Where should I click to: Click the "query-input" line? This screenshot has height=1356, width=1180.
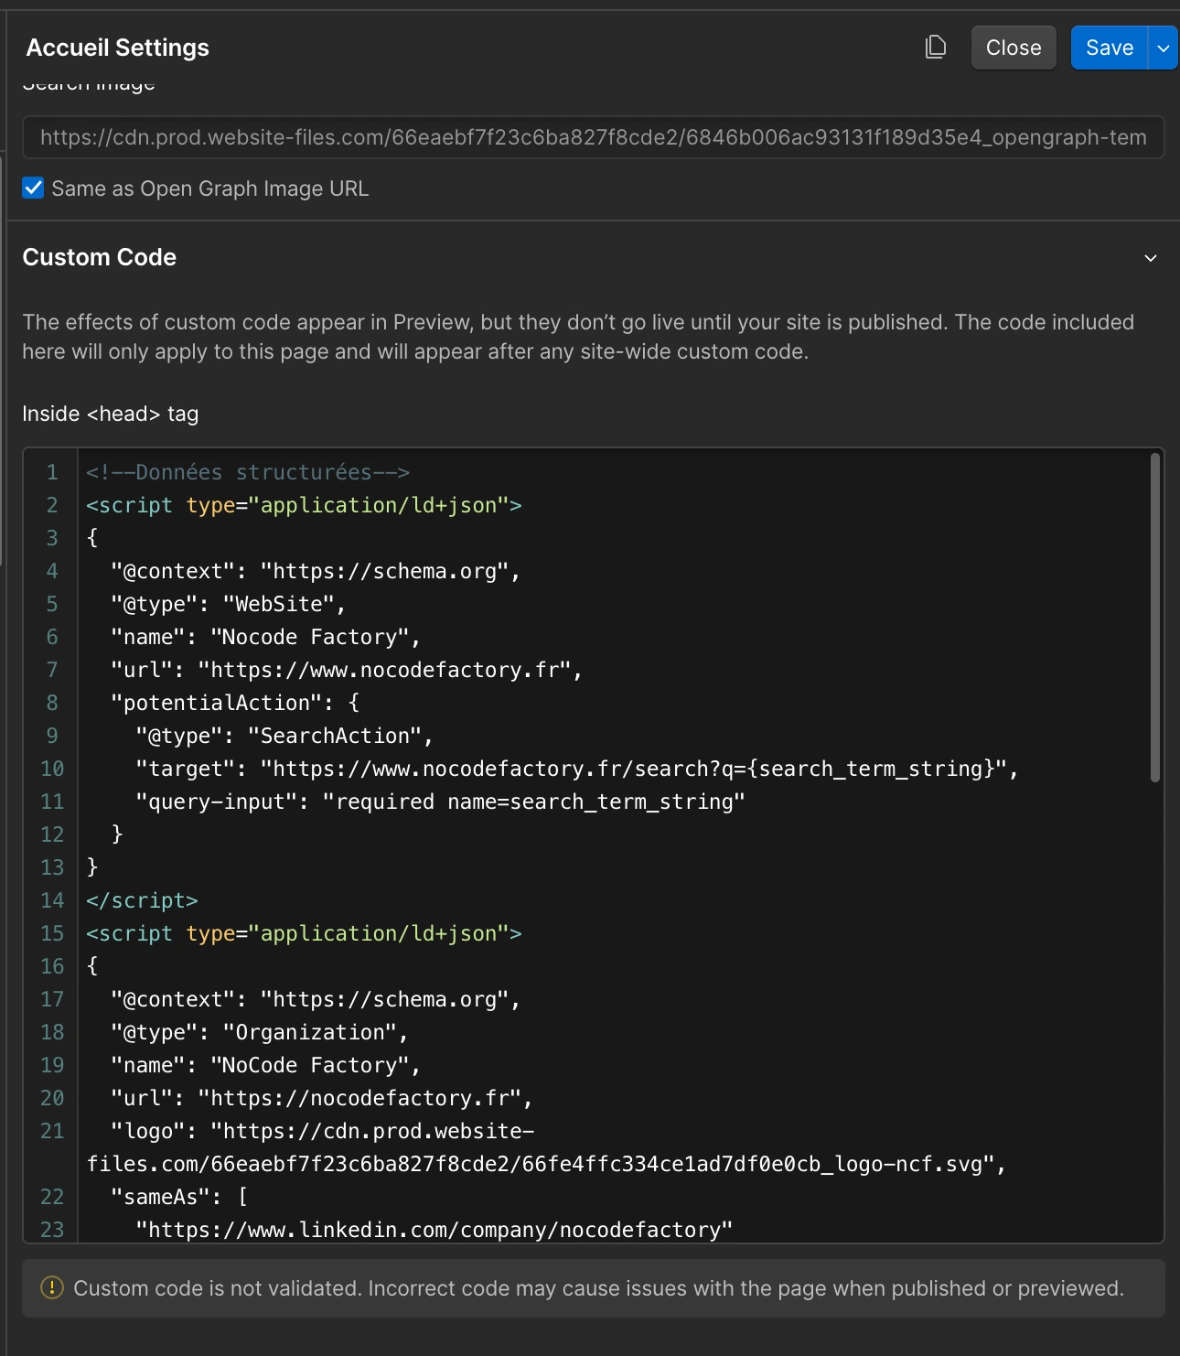[440, 802]
